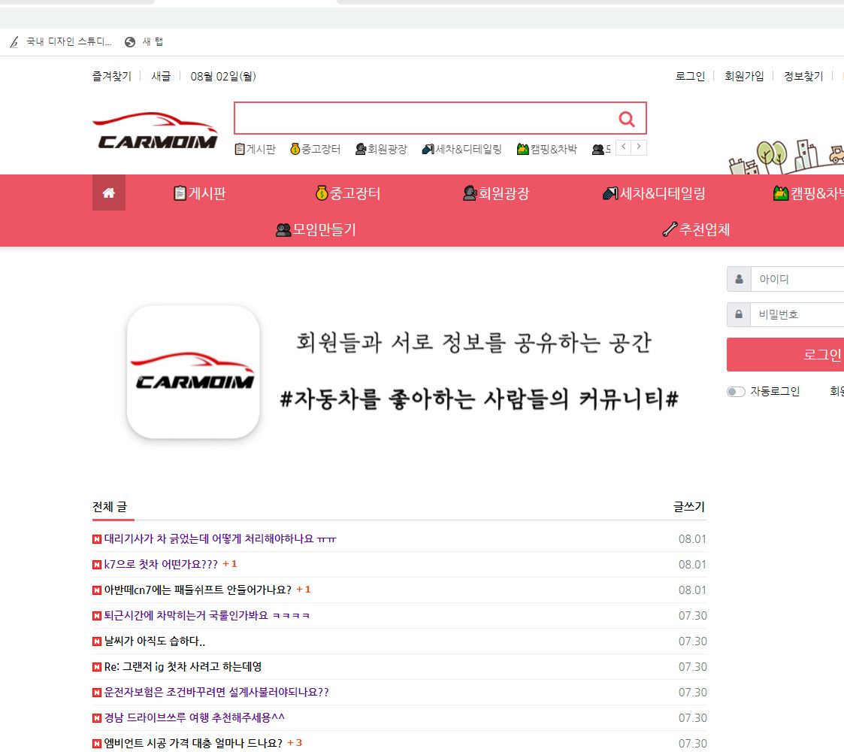Viewport: 844px width, 752px height.
Task: Click 회원가입 in the top bar
Action: [744, 76]
